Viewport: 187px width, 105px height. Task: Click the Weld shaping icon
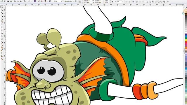pyautogui.click(x=147, y=1)
